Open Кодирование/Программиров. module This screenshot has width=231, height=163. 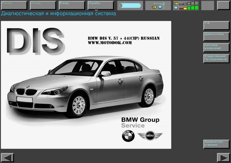tap(216, 59)
